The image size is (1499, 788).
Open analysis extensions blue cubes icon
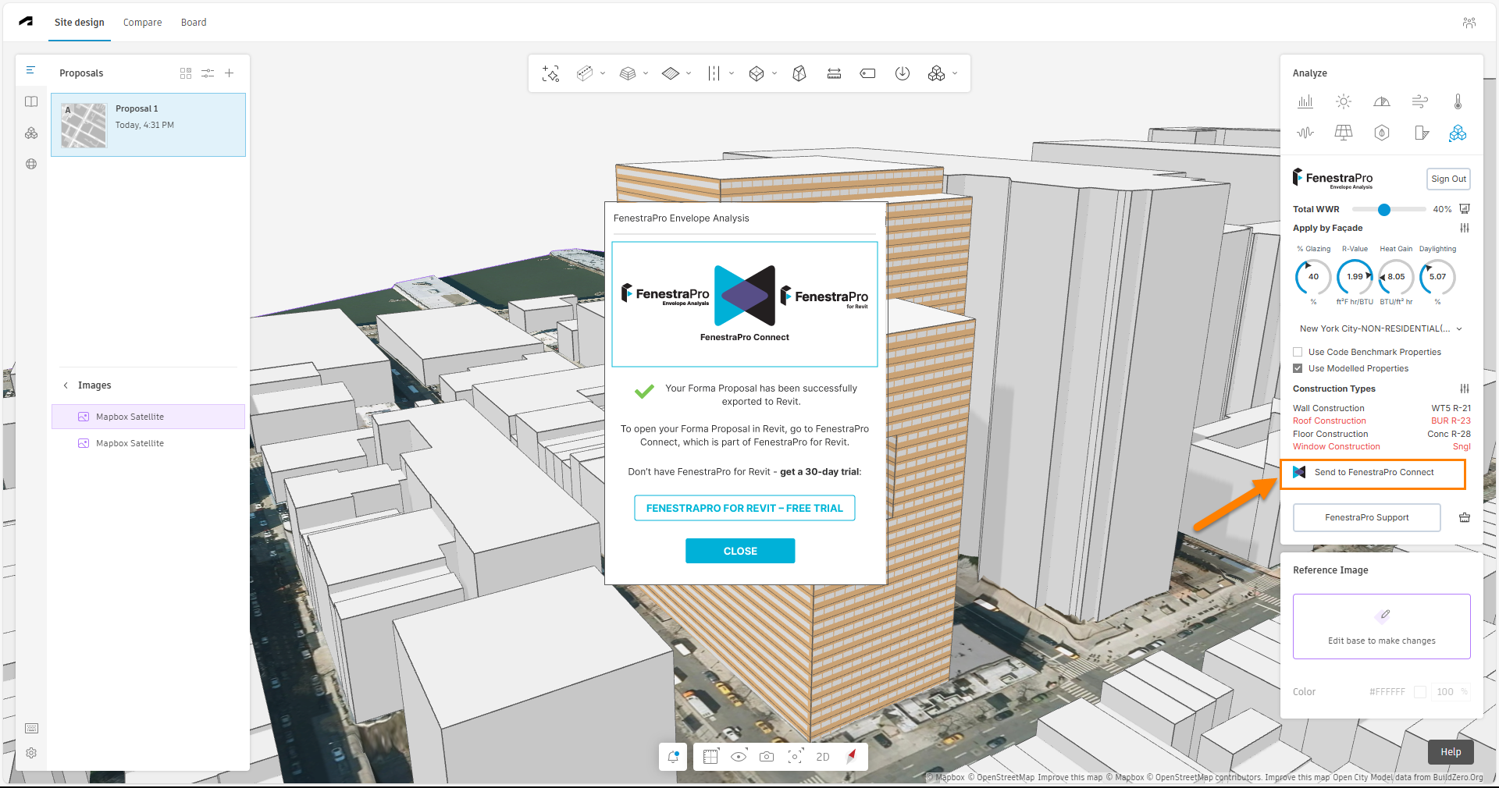(x=1458, y=133)
